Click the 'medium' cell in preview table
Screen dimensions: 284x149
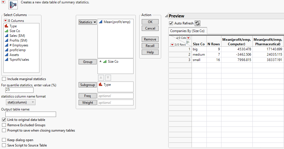pyautogui.click(x=199, y=55)
